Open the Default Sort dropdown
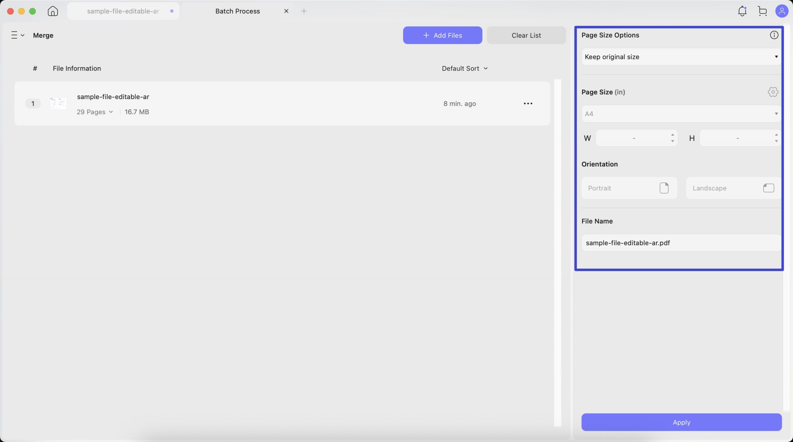This screenshot has width=793, height=442. pyautogui.click(x=465, y=68)
